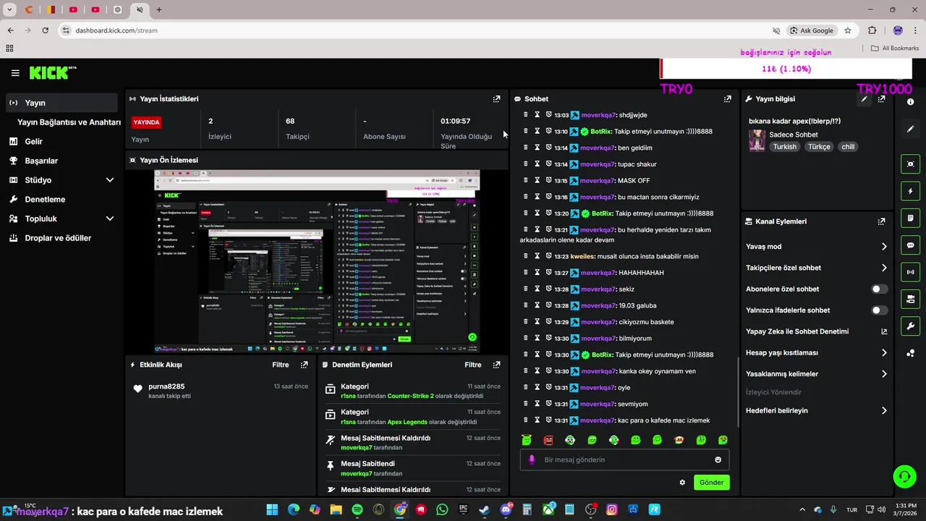Open Yasaklanmış kelimeler settings

(817, 374)
